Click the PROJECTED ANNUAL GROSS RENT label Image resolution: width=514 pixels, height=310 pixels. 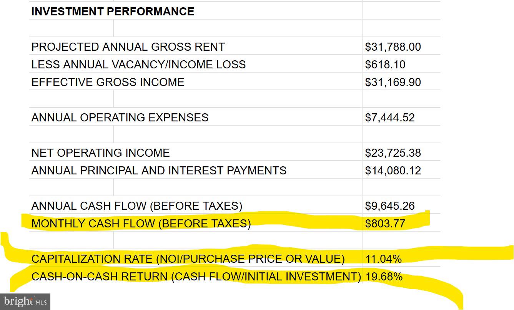(128, 47)
